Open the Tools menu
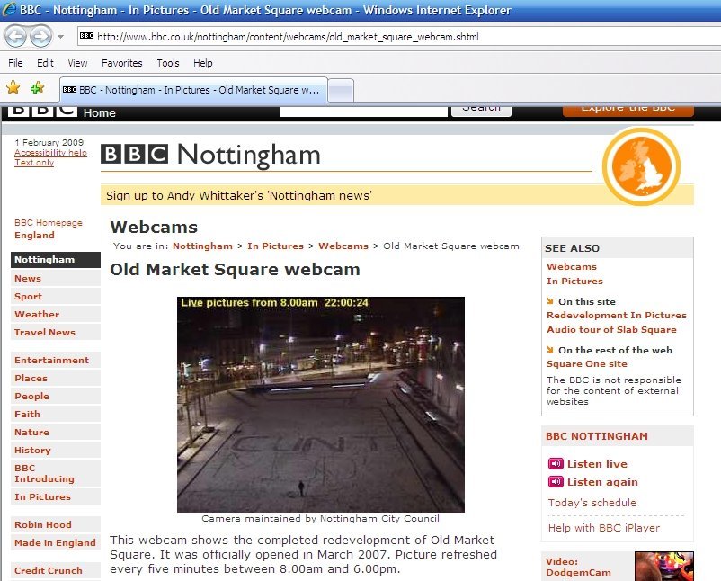721x581 pixels. (x=168, y=63)
